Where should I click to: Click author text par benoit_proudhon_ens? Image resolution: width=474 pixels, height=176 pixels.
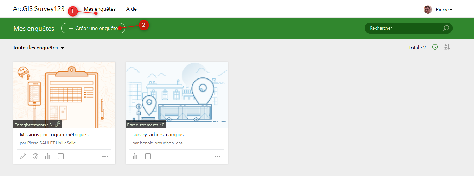158,143
